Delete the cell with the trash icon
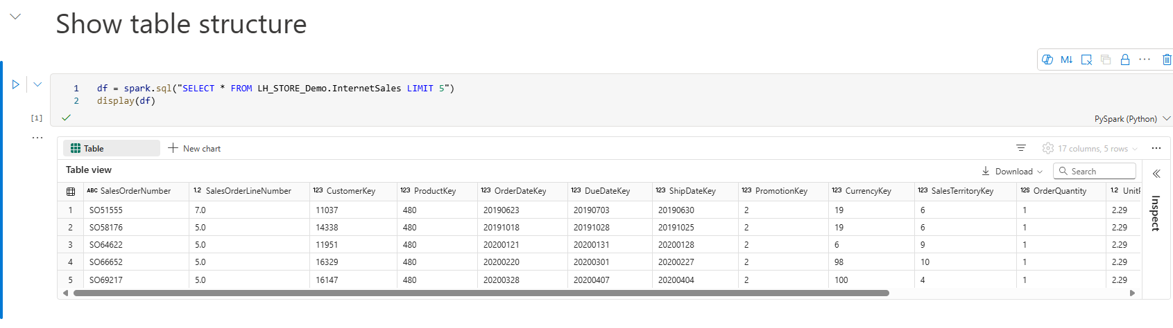1173x328 pixels. click(x=1167, y=60)
